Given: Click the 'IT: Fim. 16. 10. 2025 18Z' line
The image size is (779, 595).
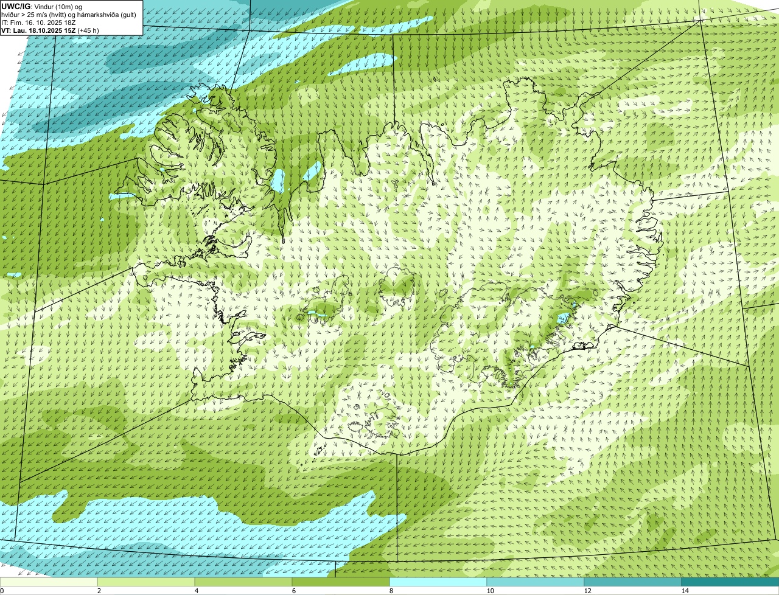Looking at the screenshot, I should [38, 22].
